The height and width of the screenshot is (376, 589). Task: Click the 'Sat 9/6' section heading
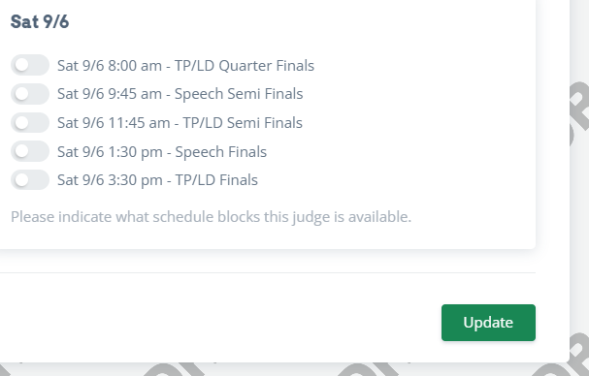pos(40,21)
